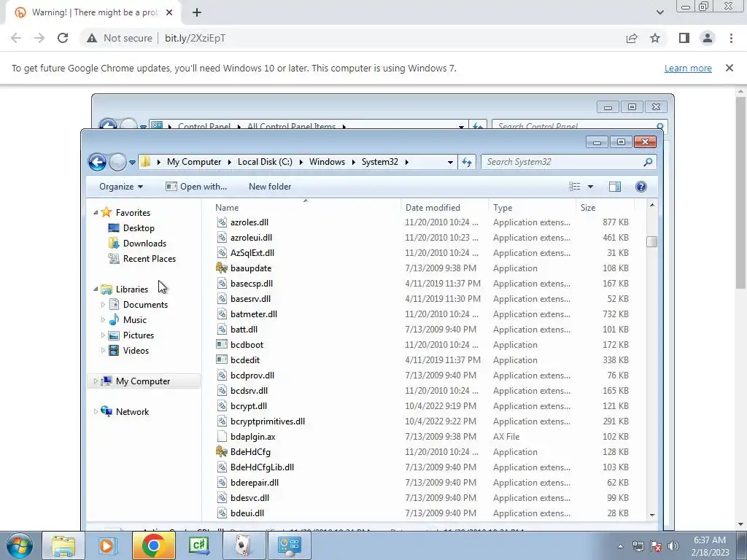747x560 pixels.
Task: Click the file list scroll down arrow
Action: 651,515
